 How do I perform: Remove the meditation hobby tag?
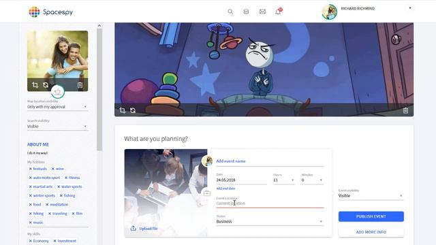[x=47, y=204]
